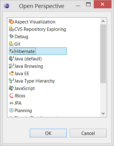Select "Java Type Hierarchy" label
The height and width of the screenshot is (146, 114).
34,81
